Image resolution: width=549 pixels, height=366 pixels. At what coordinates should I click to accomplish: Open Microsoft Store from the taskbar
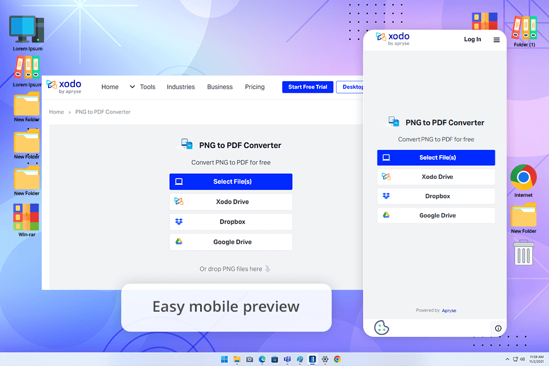click(x=275, y=359)
